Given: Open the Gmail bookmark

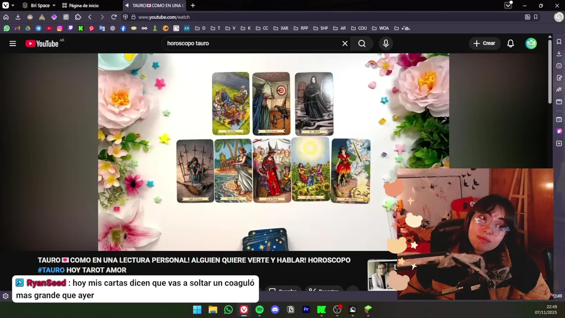Looking at the screenshot, I should tap(17, 28).
